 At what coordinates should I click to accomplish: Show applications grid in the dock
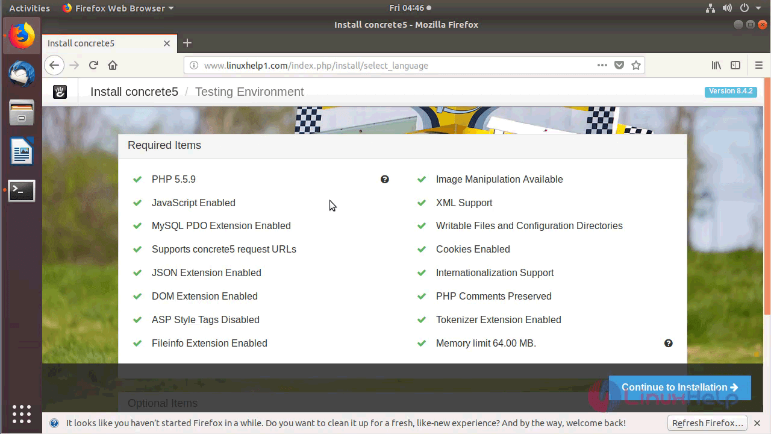pyautogui.click(x=22, y=414)
